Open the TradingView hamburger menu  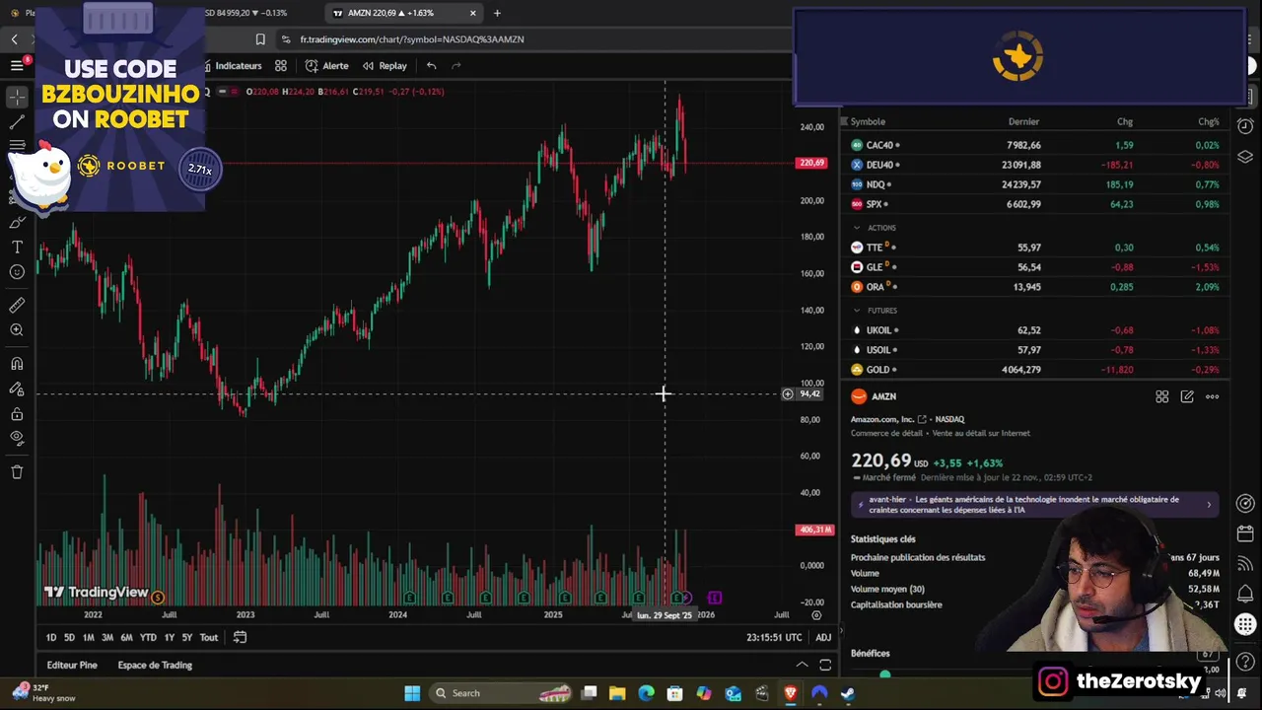[x=17, y=65]
